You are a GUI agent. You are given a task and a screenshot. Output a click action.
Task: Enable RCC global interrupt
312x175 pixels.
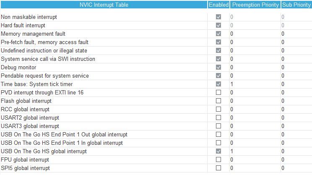point(218,109)
